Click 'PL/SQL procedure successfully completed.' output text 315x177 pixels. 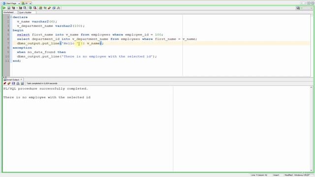point(46,88)
